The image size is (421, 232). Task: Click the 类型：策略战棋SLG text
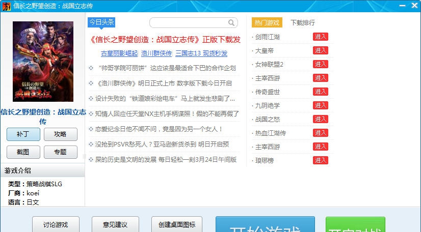pos(35,184)
